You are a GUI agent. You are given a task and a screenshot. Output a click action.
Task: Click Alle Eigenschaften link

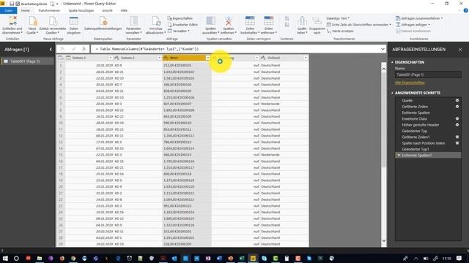(410, 83)
